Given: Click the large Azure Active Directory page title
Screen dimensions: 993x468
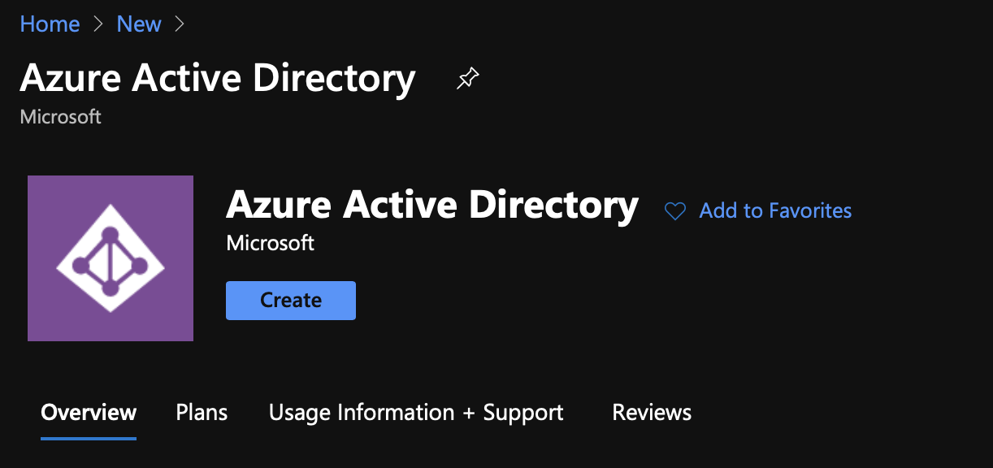Looking at the screenshot, I should 218,78.
